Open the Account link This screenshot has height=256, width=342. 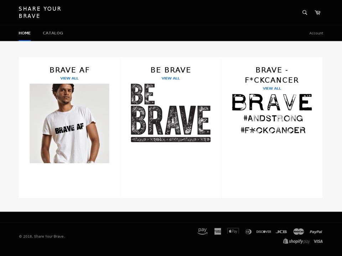pos(316,33)
